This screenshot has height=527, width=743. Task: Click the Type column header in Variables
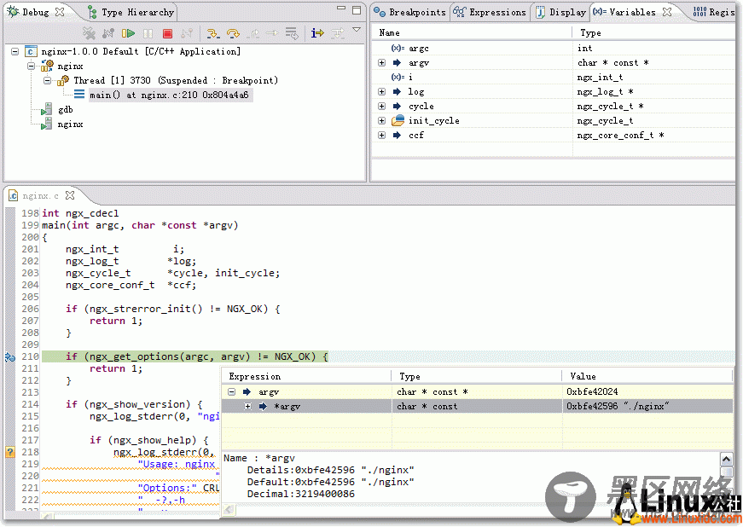click(590, 32)
